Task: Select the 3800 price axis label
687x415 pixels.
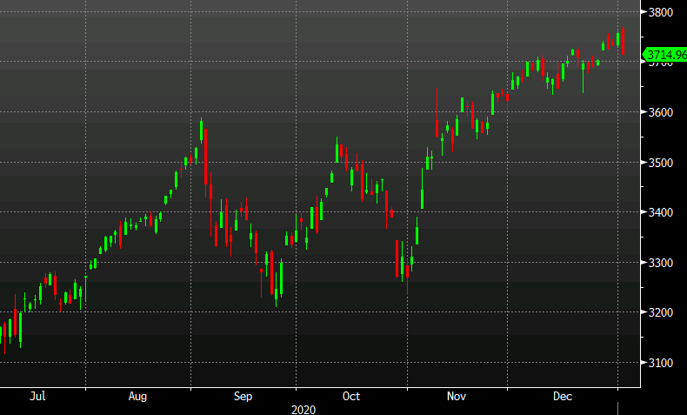Action: coord(664,12)
